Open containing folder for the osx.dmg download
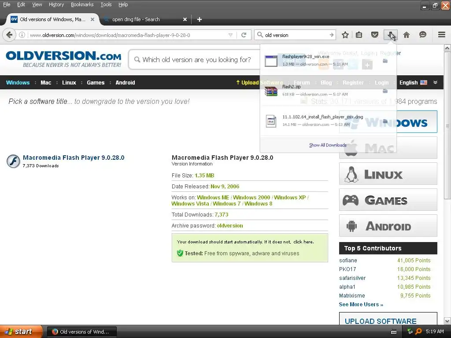The height and width of the screenshot is (338, 451). (x=385, y=121)
